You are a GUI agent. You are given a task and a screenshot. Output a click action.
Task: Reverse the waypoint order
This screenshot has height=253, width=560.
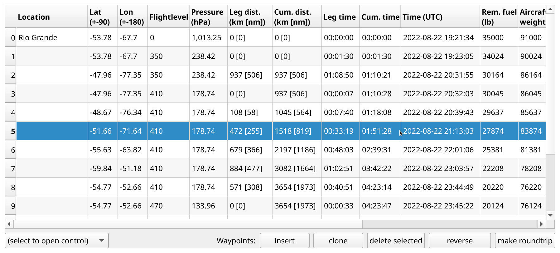[x=460, y=241]
